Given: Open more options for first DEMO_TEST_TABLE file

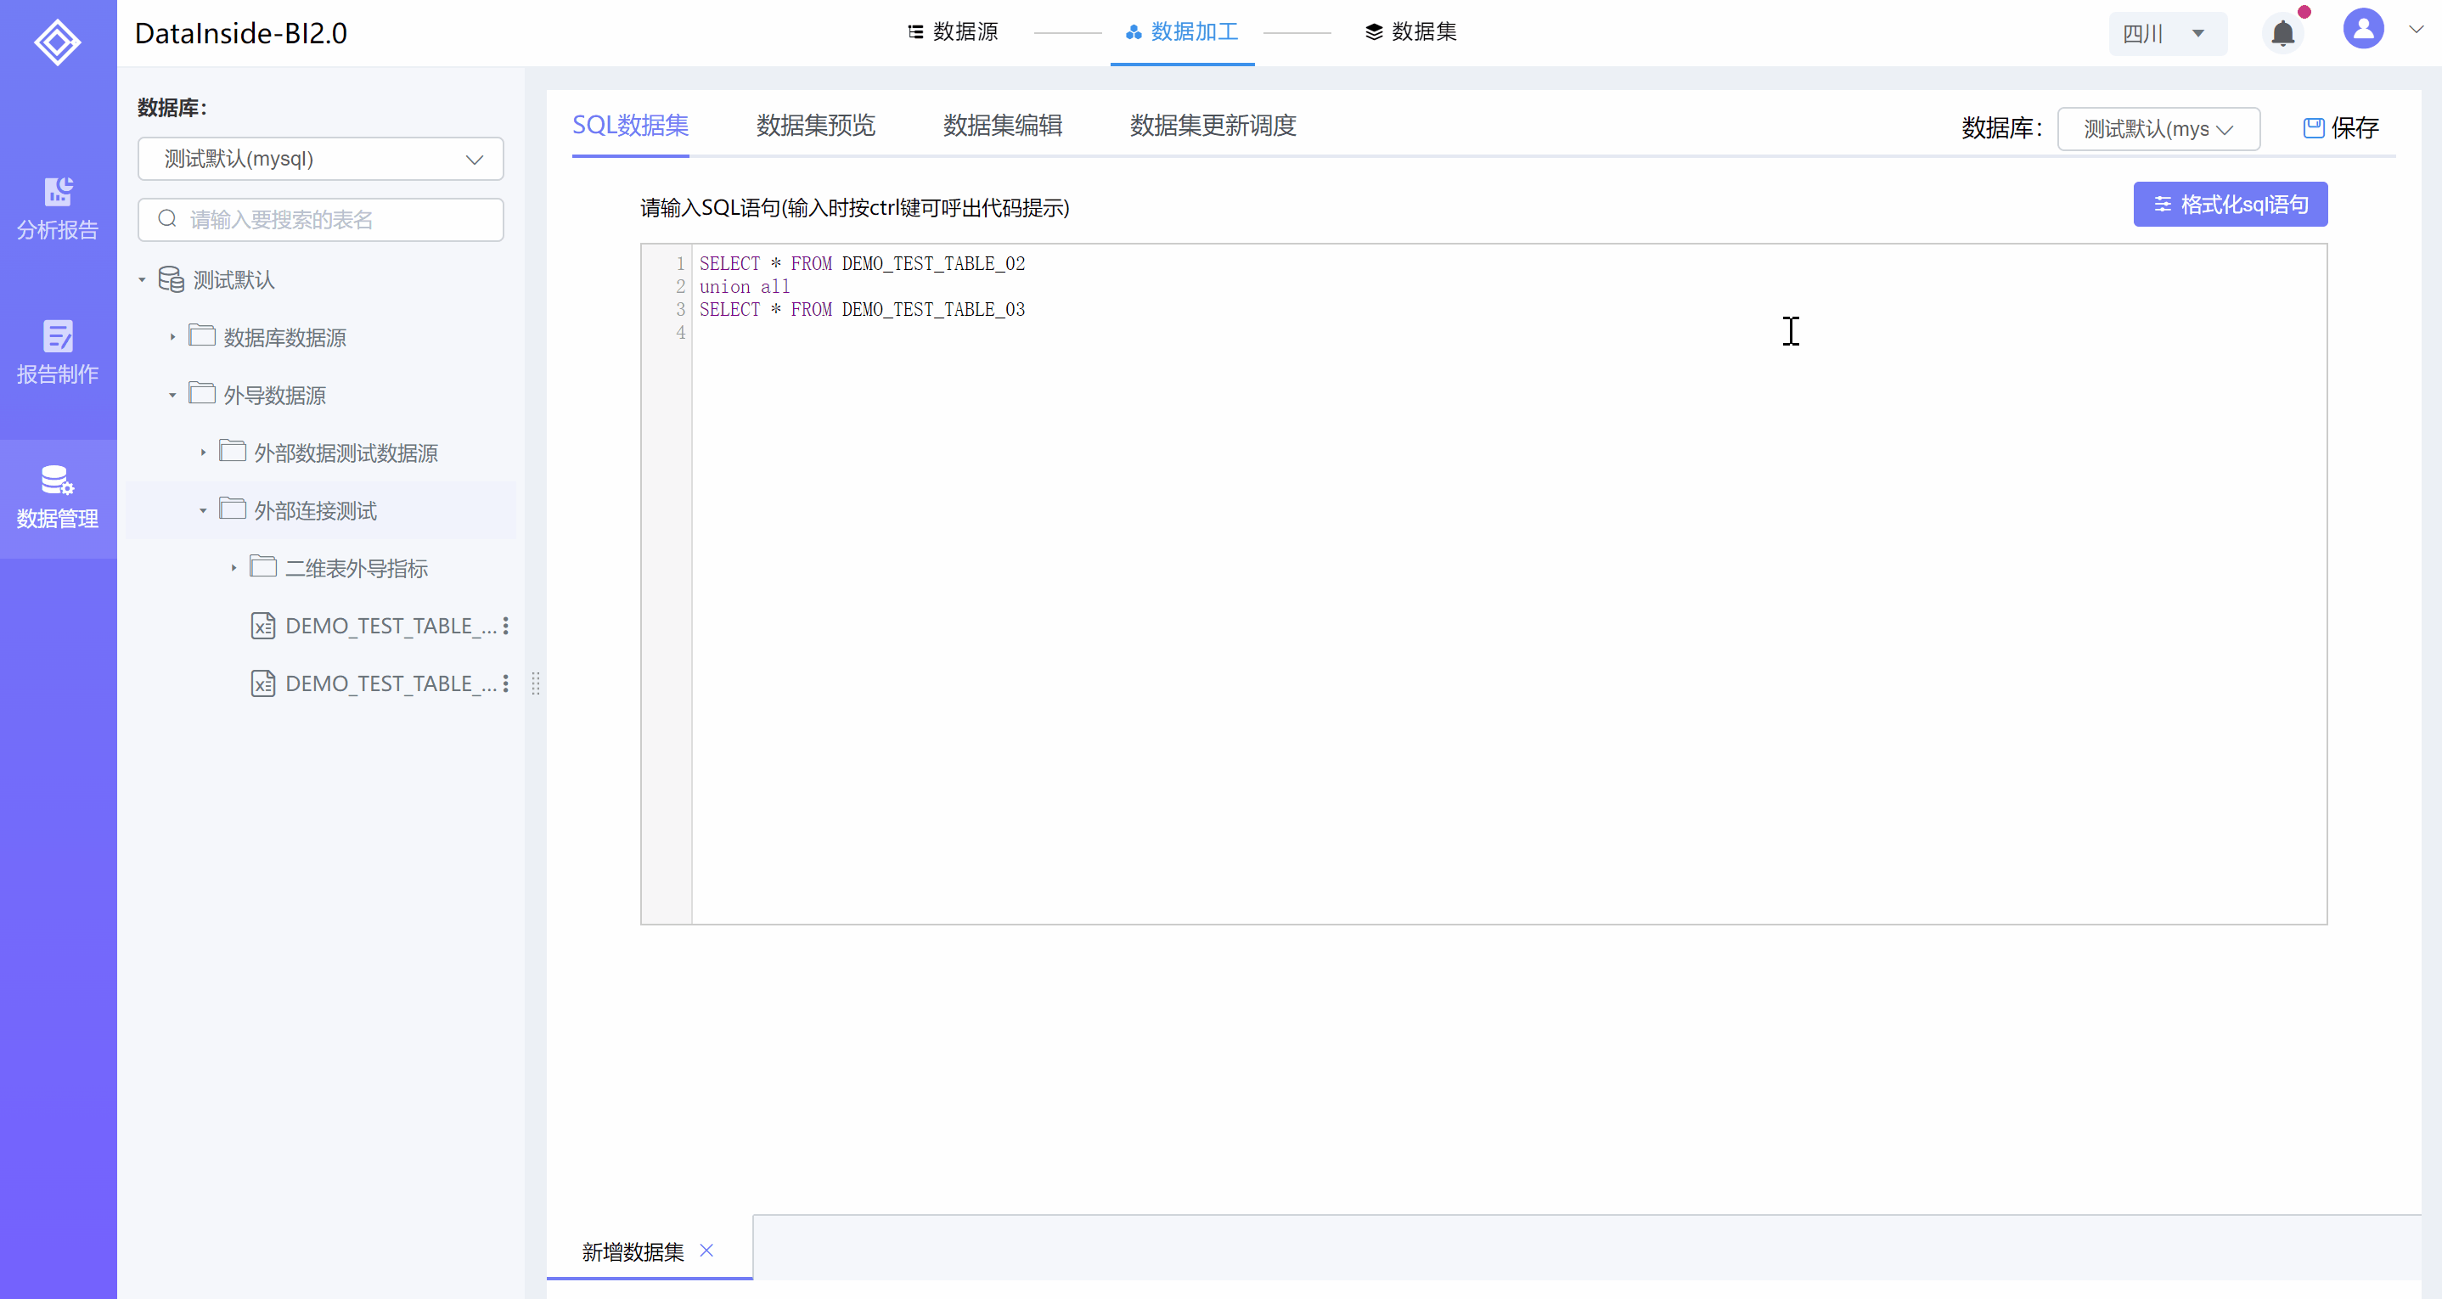Looking at the screenshot, I should click(505, 626).
